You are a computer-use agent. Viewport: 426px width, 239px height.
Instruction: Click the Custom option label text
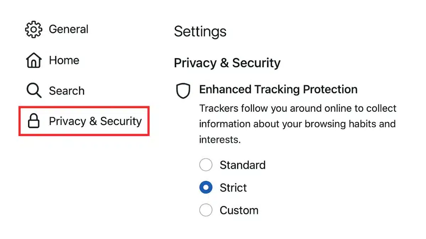click(239, 210)
